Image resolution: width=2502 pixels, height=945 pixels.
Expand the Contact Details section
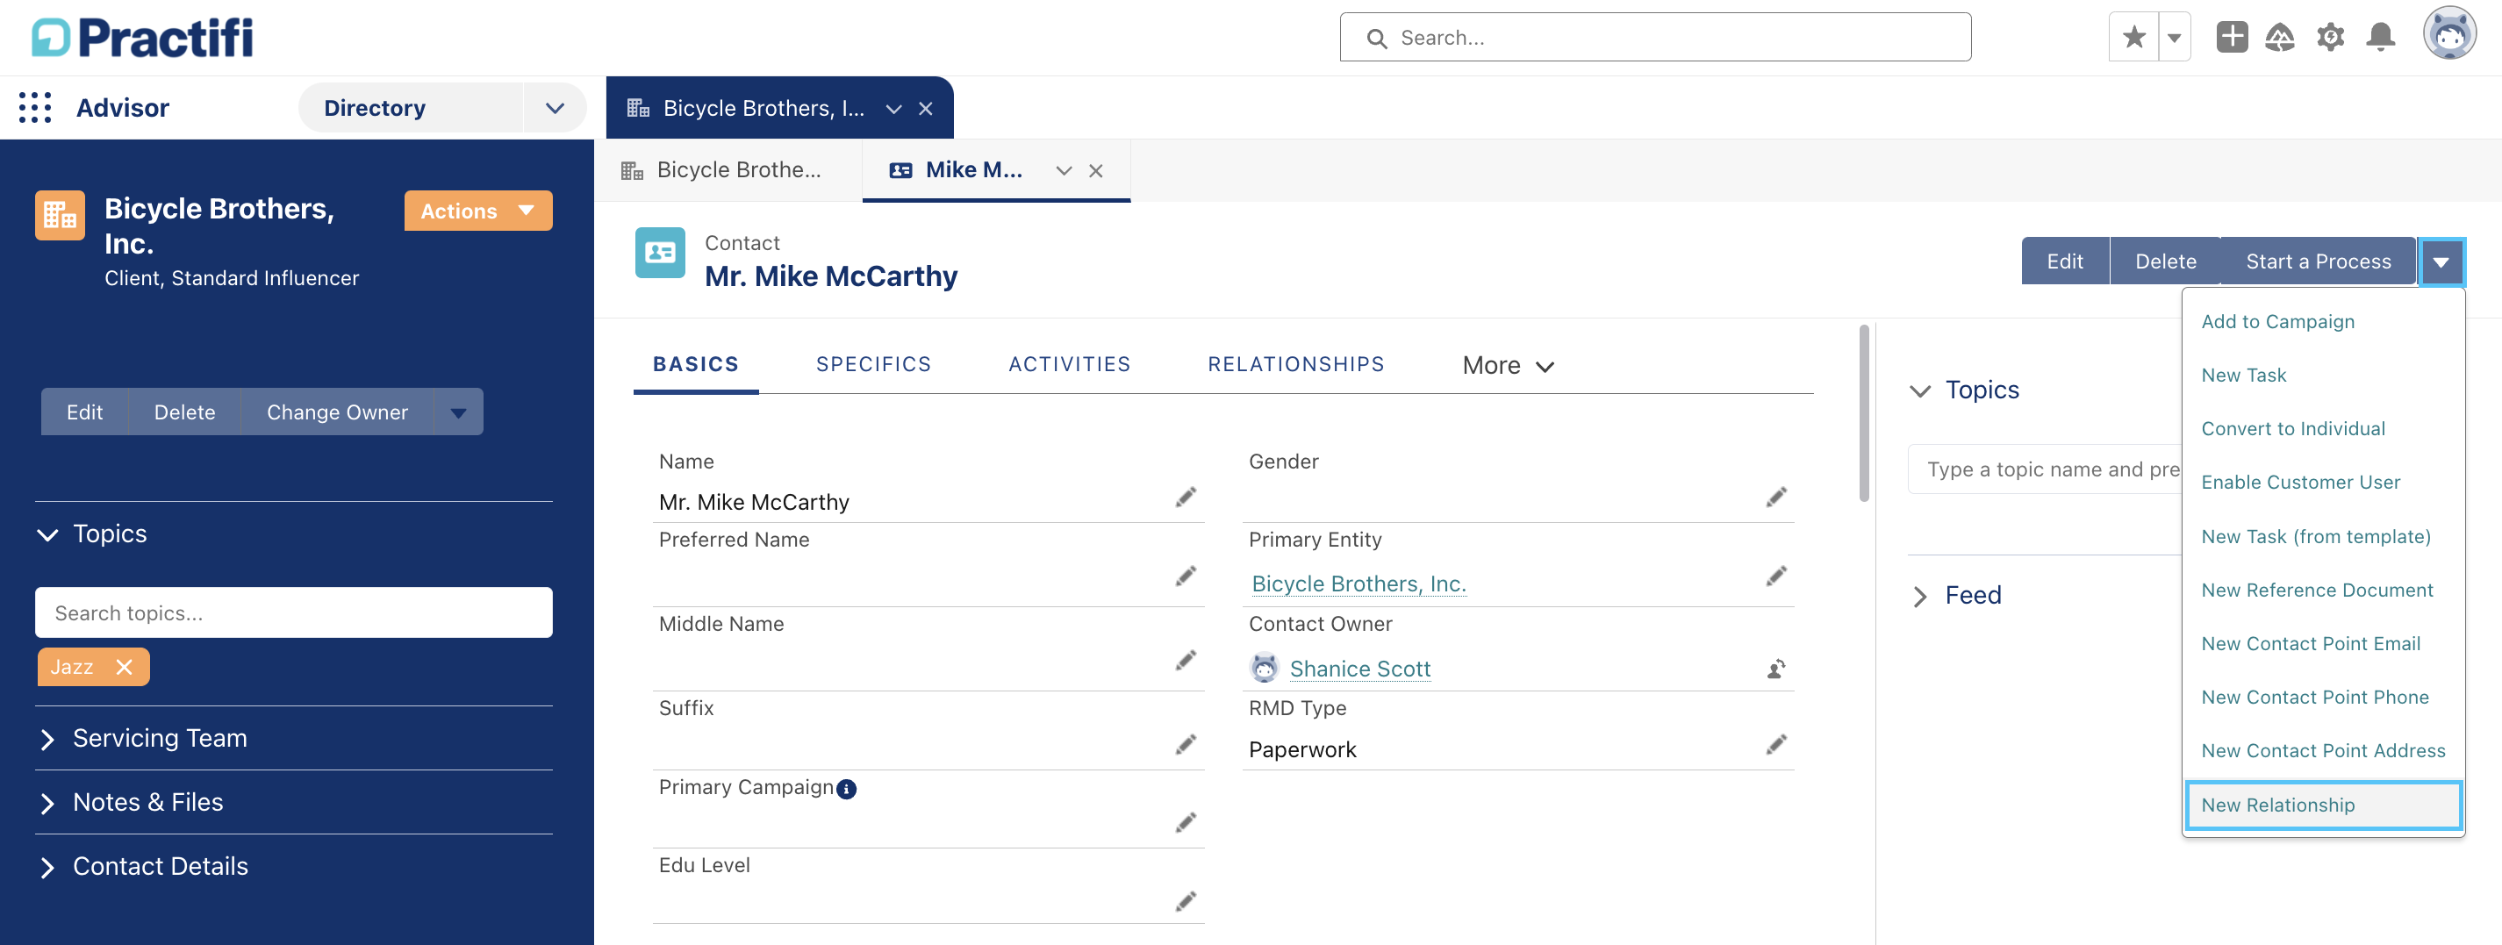pyautogui.click(x=47, y=867)
